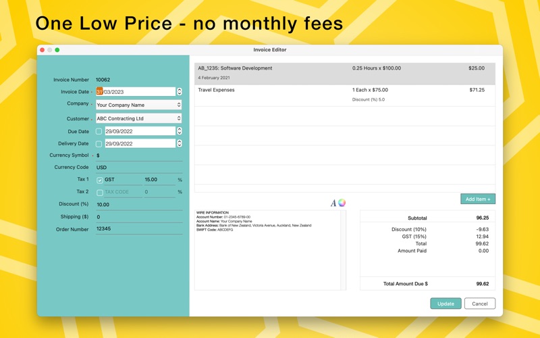Screen dimensions: 540x338
Task: Open the Customer dropdown ABC Contracting Ltd
Action: 138,118
